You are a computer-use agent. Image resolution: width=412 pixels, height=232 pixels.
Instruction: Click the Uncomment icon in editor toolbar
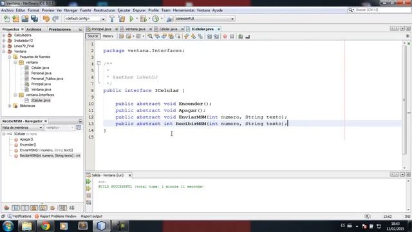(x=247, y=36)
